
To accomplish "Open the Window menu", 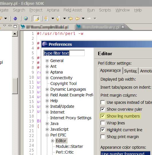I will (x=123, y=10).
